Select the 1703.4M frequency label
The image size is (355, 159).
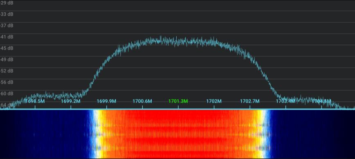(285, 101)
